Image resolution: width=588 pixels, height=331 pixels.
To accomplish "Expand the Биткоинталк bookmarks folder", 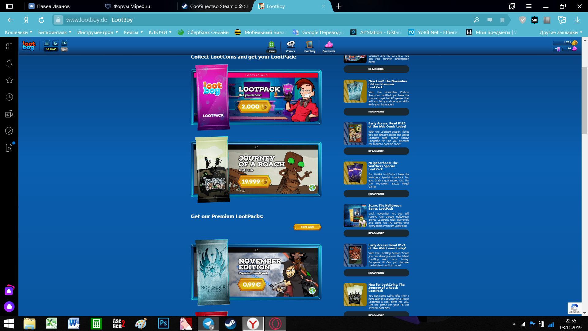I will (x=55, y=32).
